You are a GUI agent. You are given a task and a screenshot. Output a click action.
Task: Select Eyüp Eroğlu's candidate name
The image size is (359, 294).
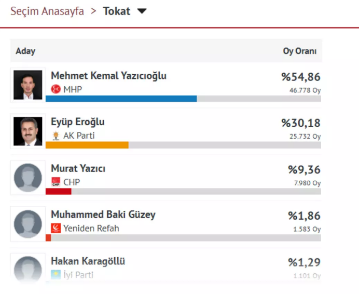tap(78, 122)
